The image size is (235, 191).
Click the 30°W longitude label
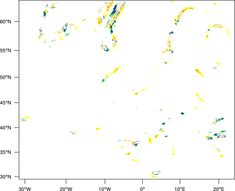coord(25,189)
